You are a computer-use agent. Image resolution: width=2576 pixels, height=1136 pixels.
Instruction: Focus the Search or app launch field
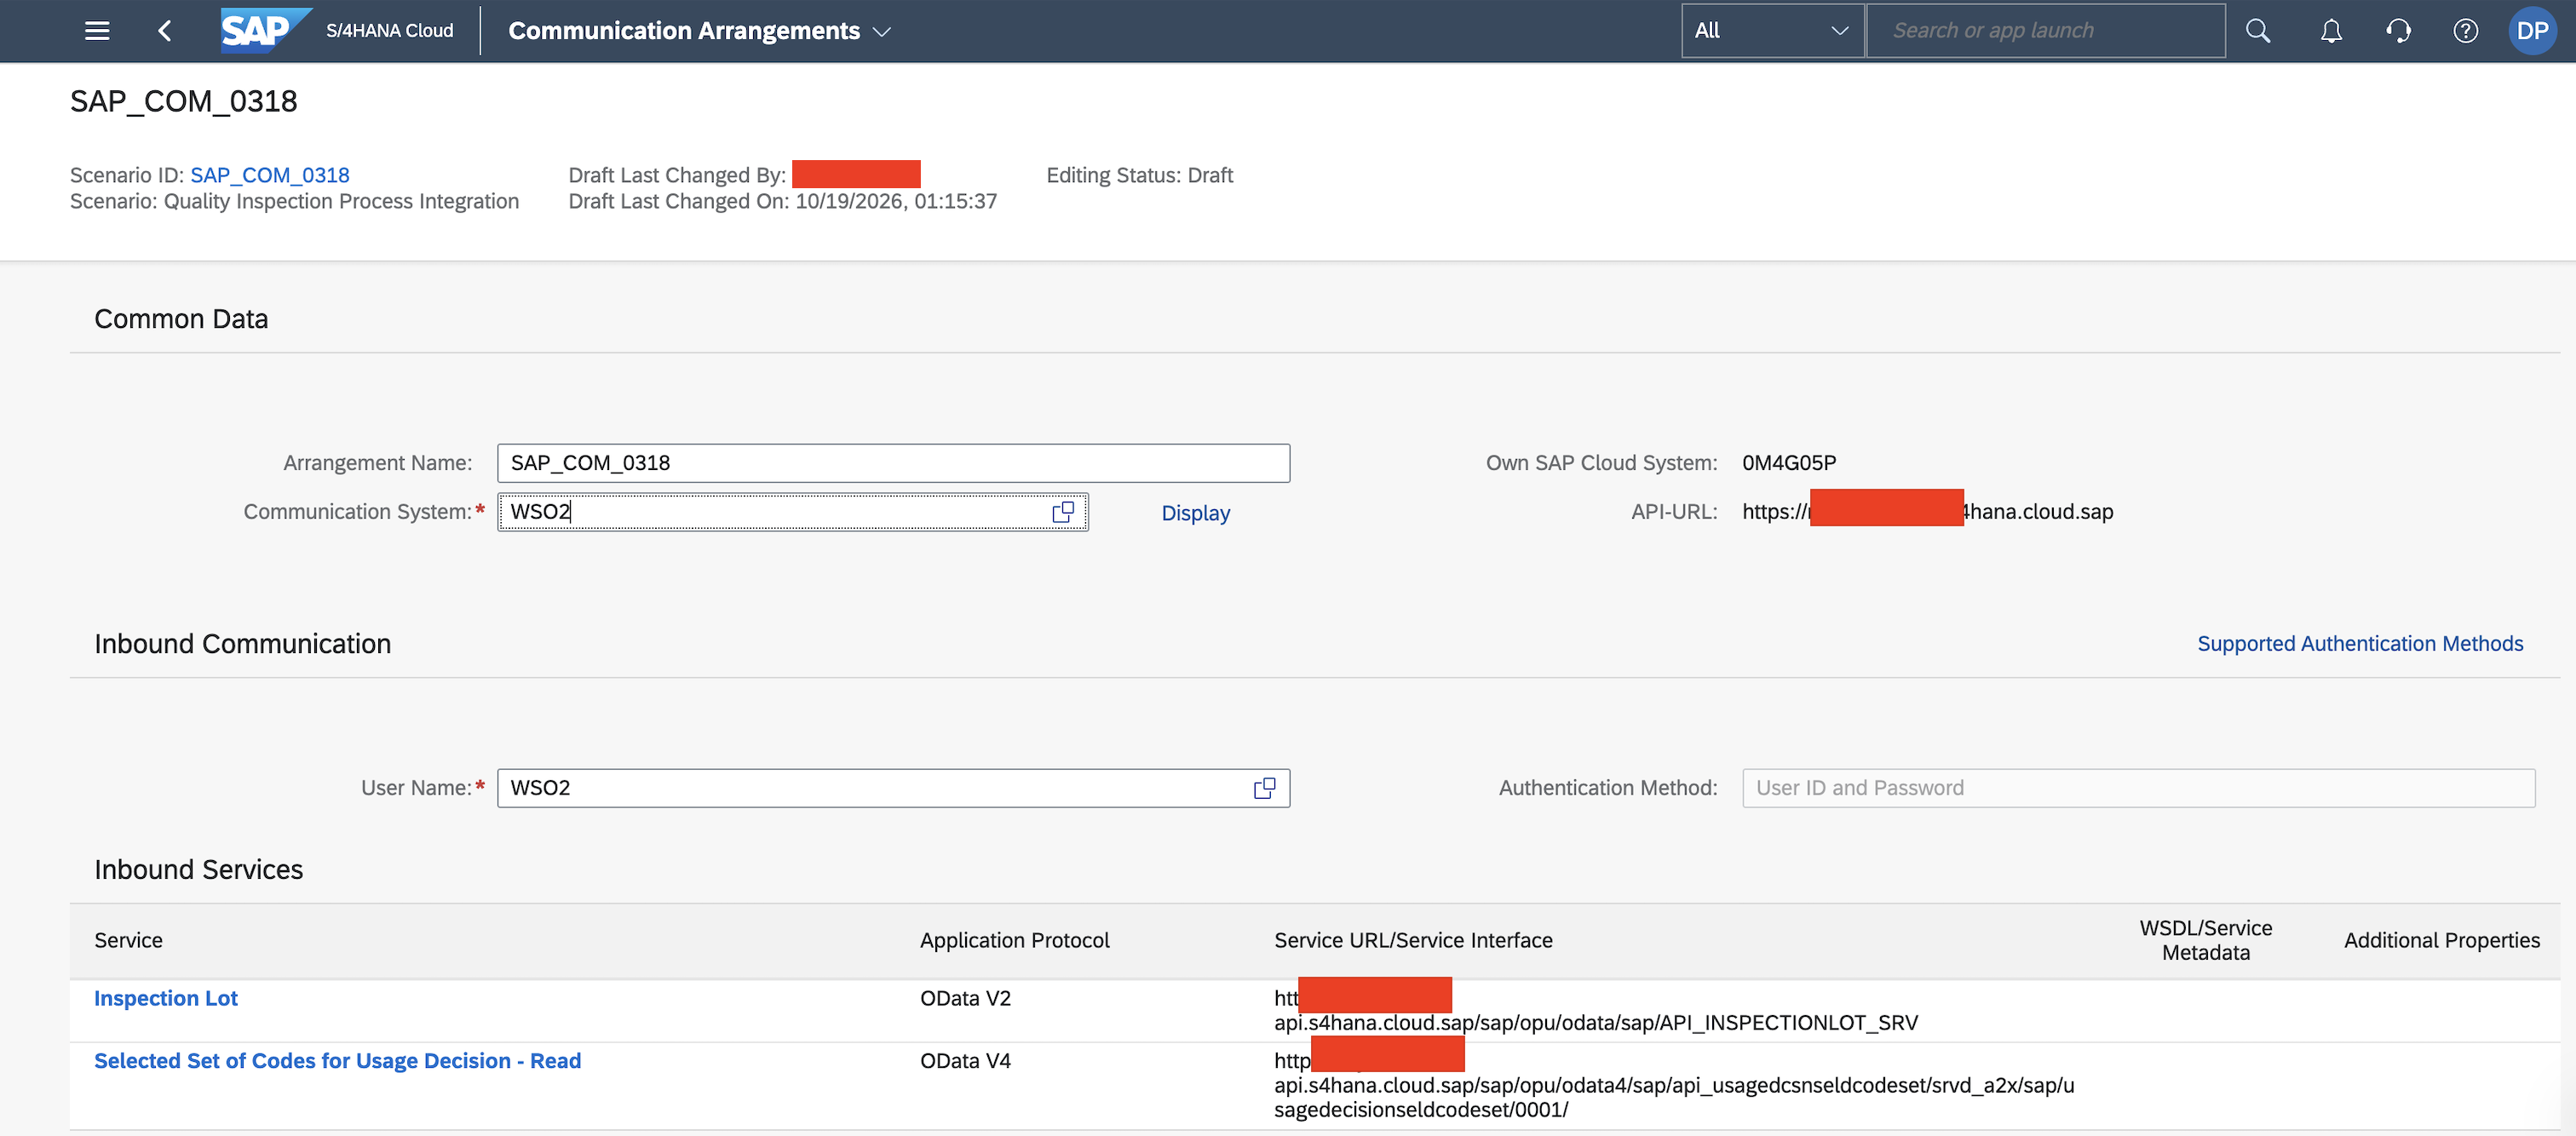pos(2045,31)
